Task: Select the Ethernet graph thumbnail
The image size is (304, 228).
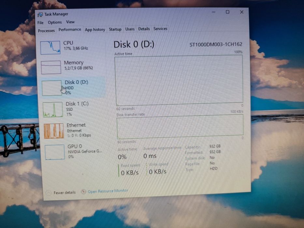Action: [54, 131]
